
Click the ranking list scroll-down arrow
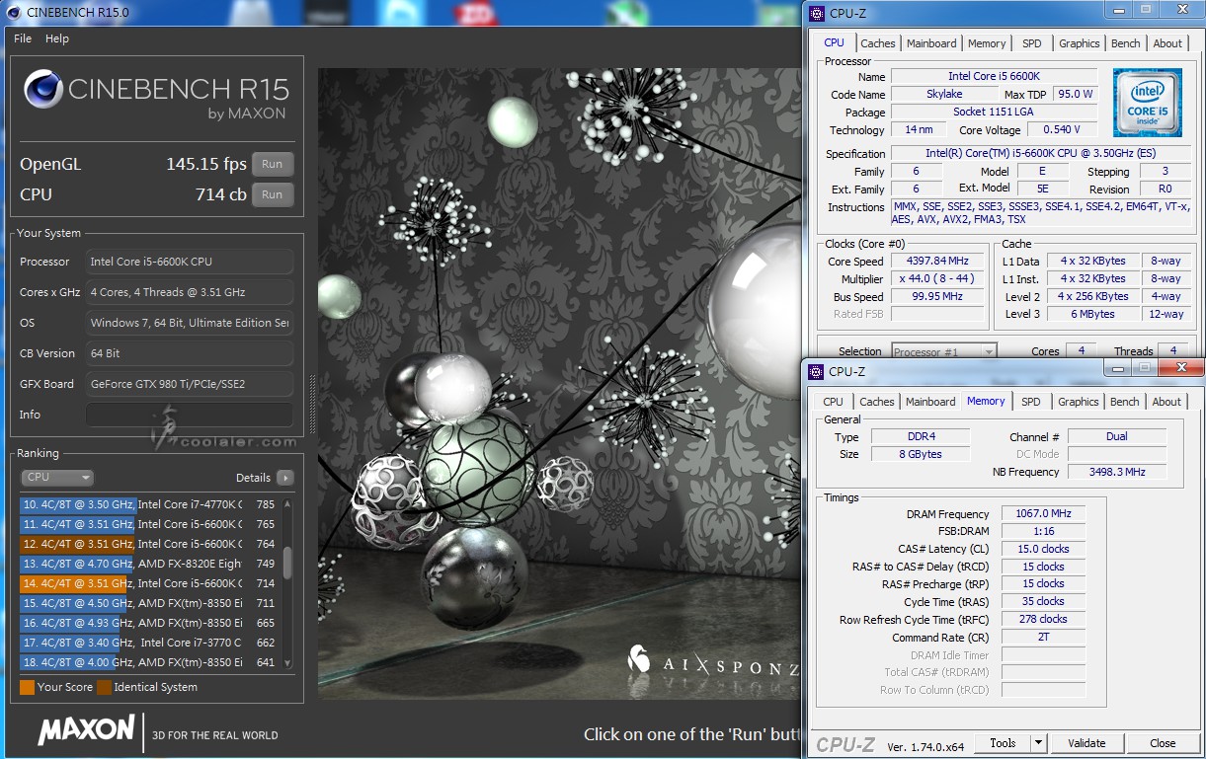287,663
